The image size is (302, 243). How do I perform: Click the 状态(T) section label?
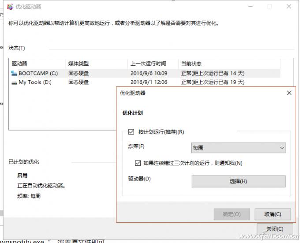[x=17, y=48]
